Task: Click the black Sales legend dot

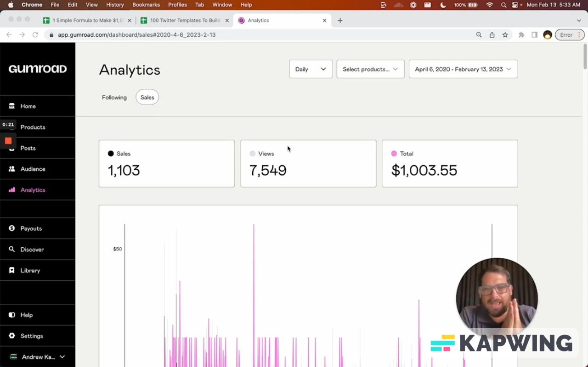Action: pyautogui.click(x=111, y=154)
